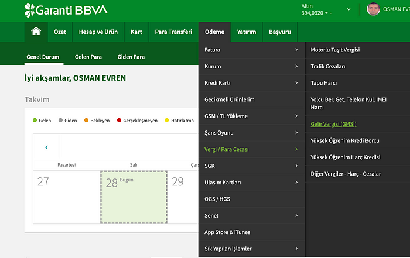Open Gecikmeli Ürünlerim menu item
Screen dimensions: 410x258
(x=251, y=99)
